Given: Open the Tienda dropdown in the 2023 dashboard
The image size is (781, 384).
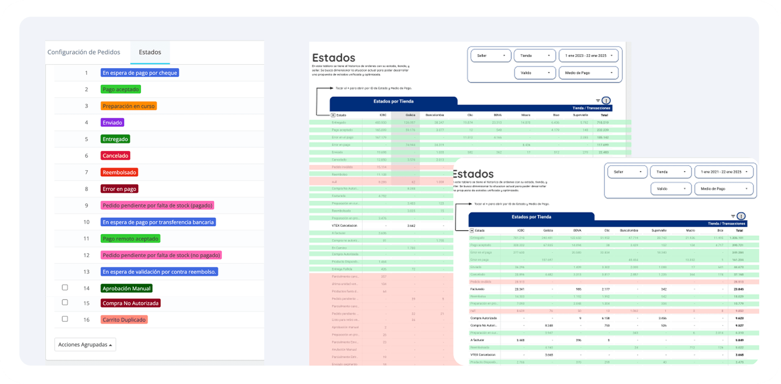Looking at the screenshot, I should [535, 56].
